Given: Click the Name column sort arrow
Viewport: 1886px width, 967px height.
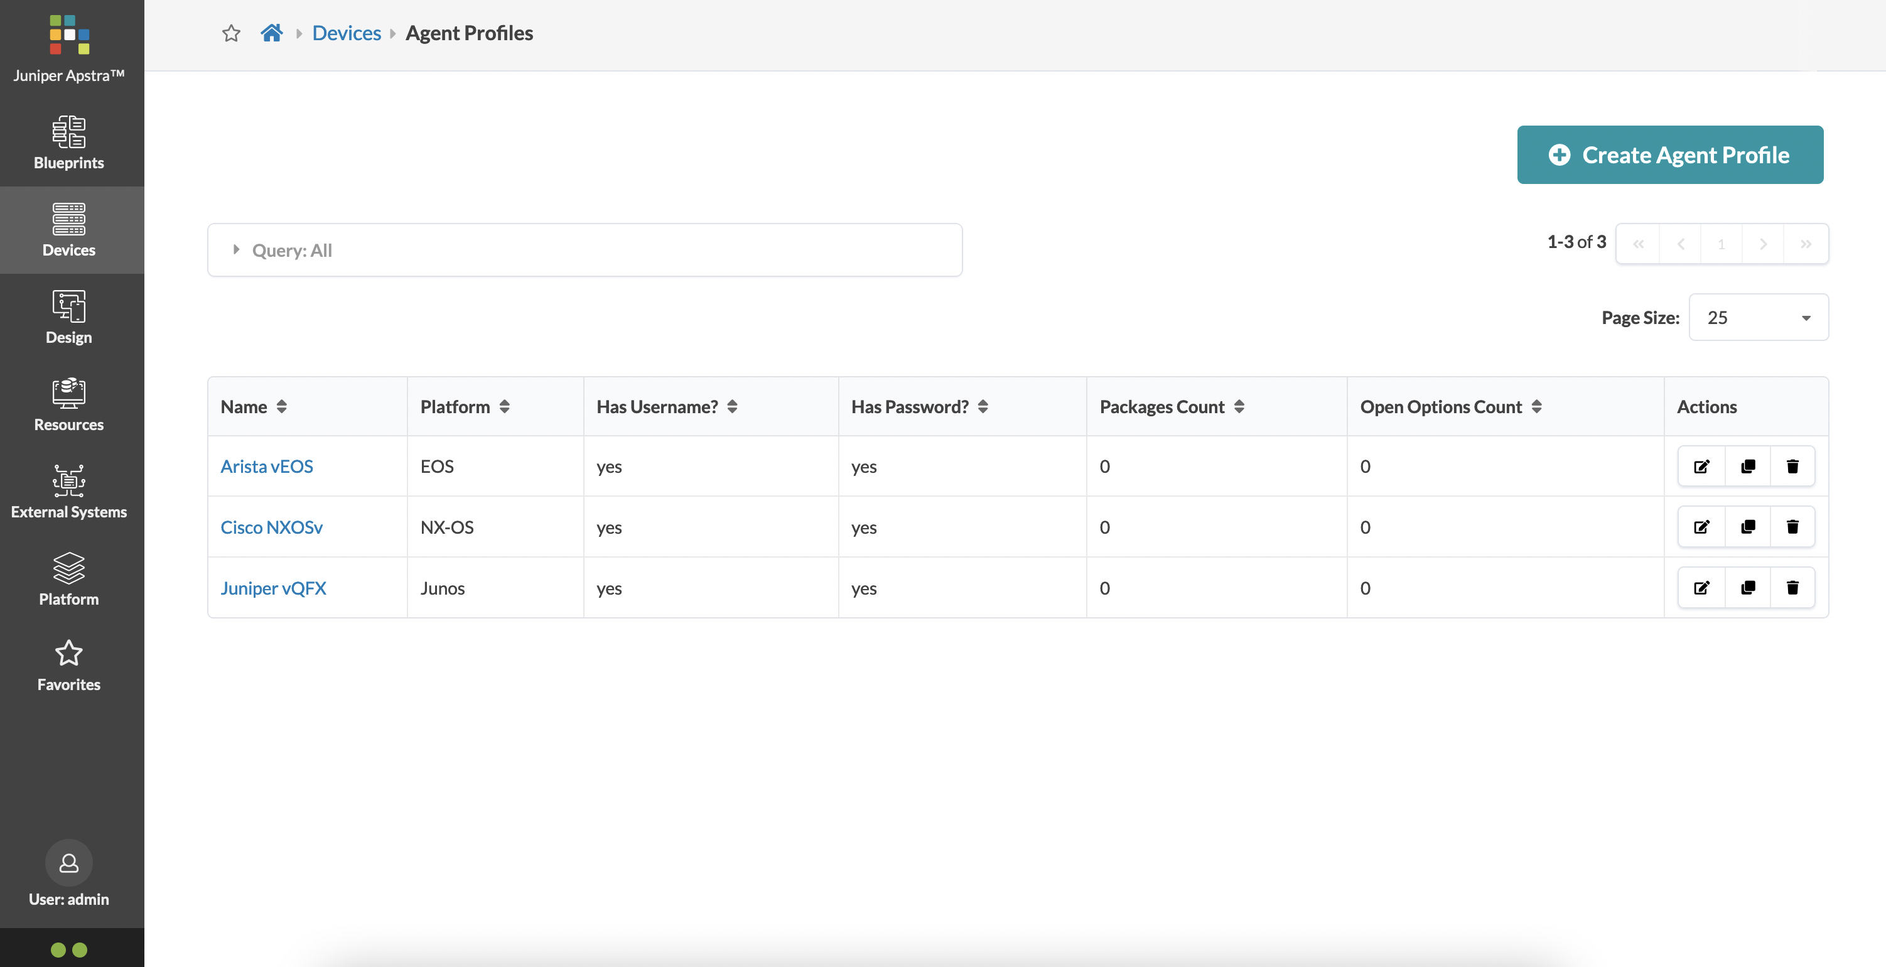Looking at the screenshot, I should pos(280,406).
